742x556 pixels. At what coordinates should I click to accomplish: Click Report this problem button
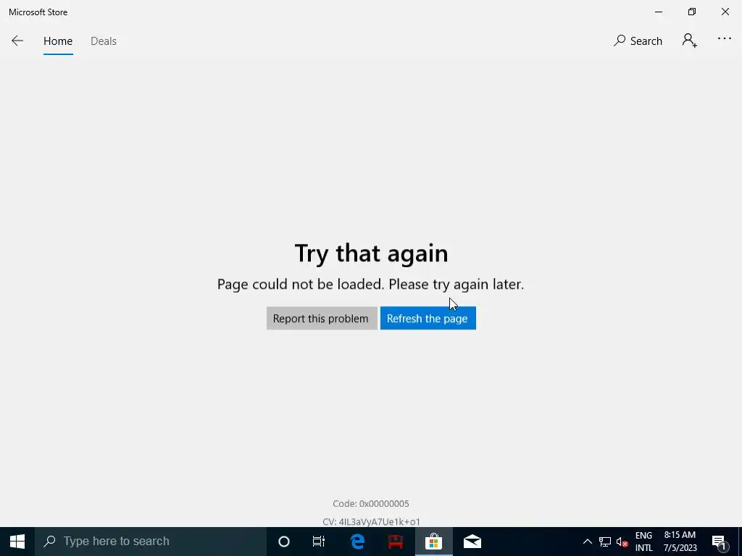tap(321, 319)
